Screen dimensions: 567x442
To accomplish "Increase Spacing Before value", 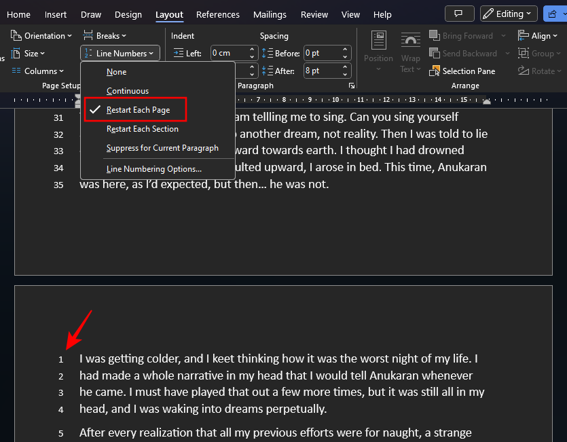I will coord(345,50).
